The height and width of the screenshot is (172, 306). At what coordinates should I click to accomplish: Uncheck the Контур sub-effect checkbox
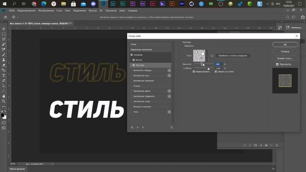pos(134,60)
